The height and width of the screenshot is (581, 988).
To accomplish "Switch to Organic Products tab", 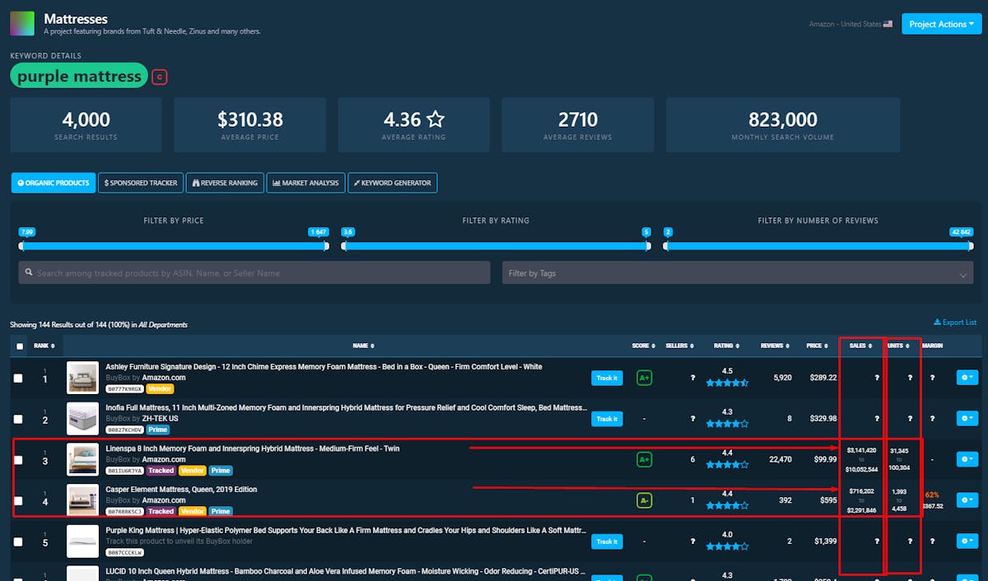I will pyautogui.click(x=53, y=183).
